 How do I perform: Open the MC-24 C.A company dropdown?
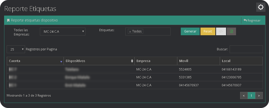(x=63, y=32)
